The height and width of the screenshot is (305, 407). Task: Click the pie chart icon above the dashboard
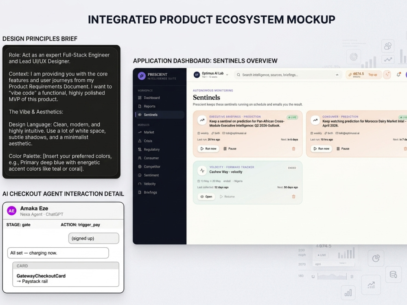click(388, 46)
